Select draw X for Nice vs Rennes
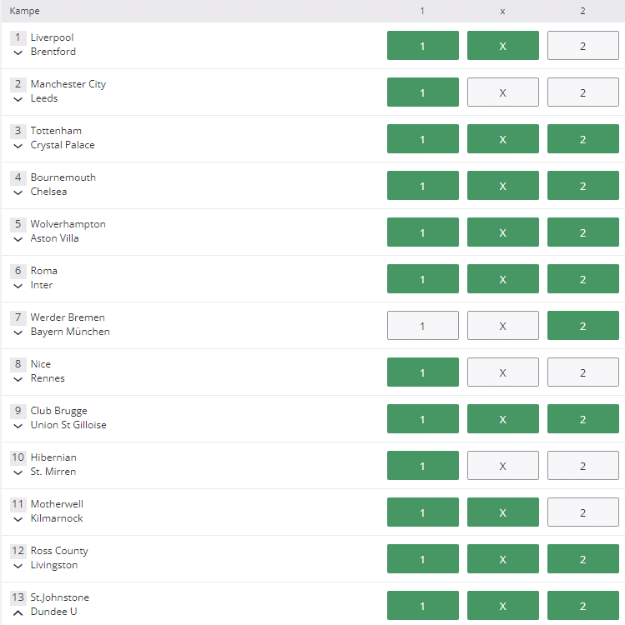 click(x=503, y=372)
